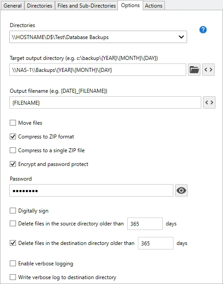
Task: Enable verbose logging checkbox
Action: [x=13, y=264]
